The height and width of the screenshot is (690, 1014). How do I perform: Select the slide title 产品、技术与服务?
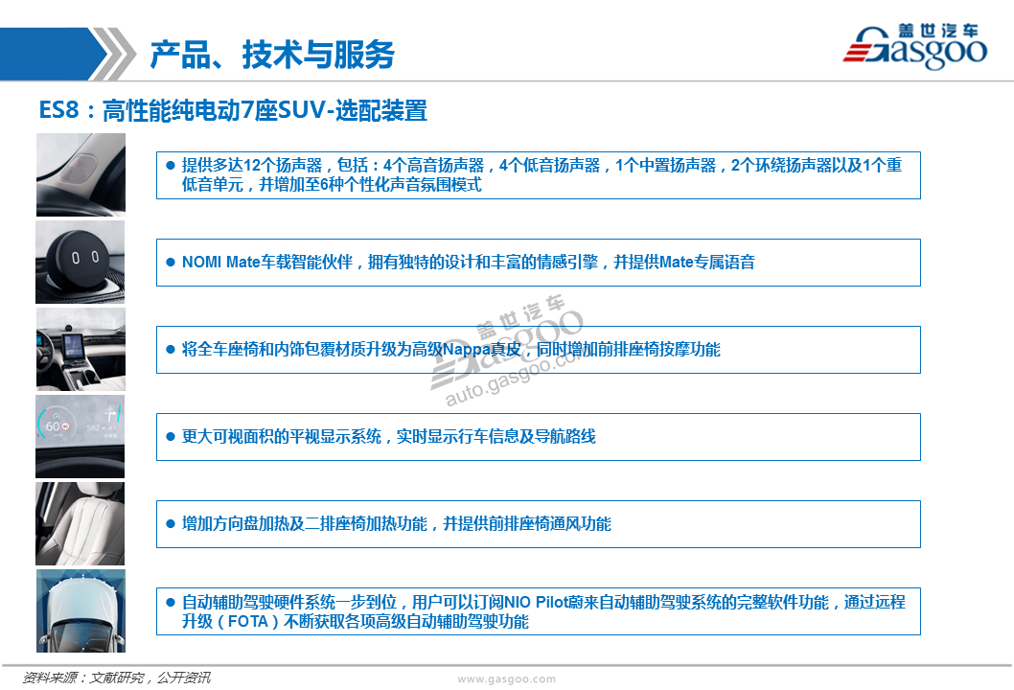coord(272,55)
